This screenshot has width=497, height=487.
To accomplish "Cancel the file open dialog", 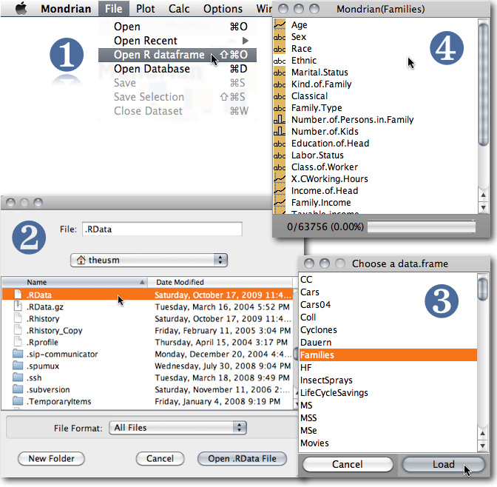I will click(160, 458).
